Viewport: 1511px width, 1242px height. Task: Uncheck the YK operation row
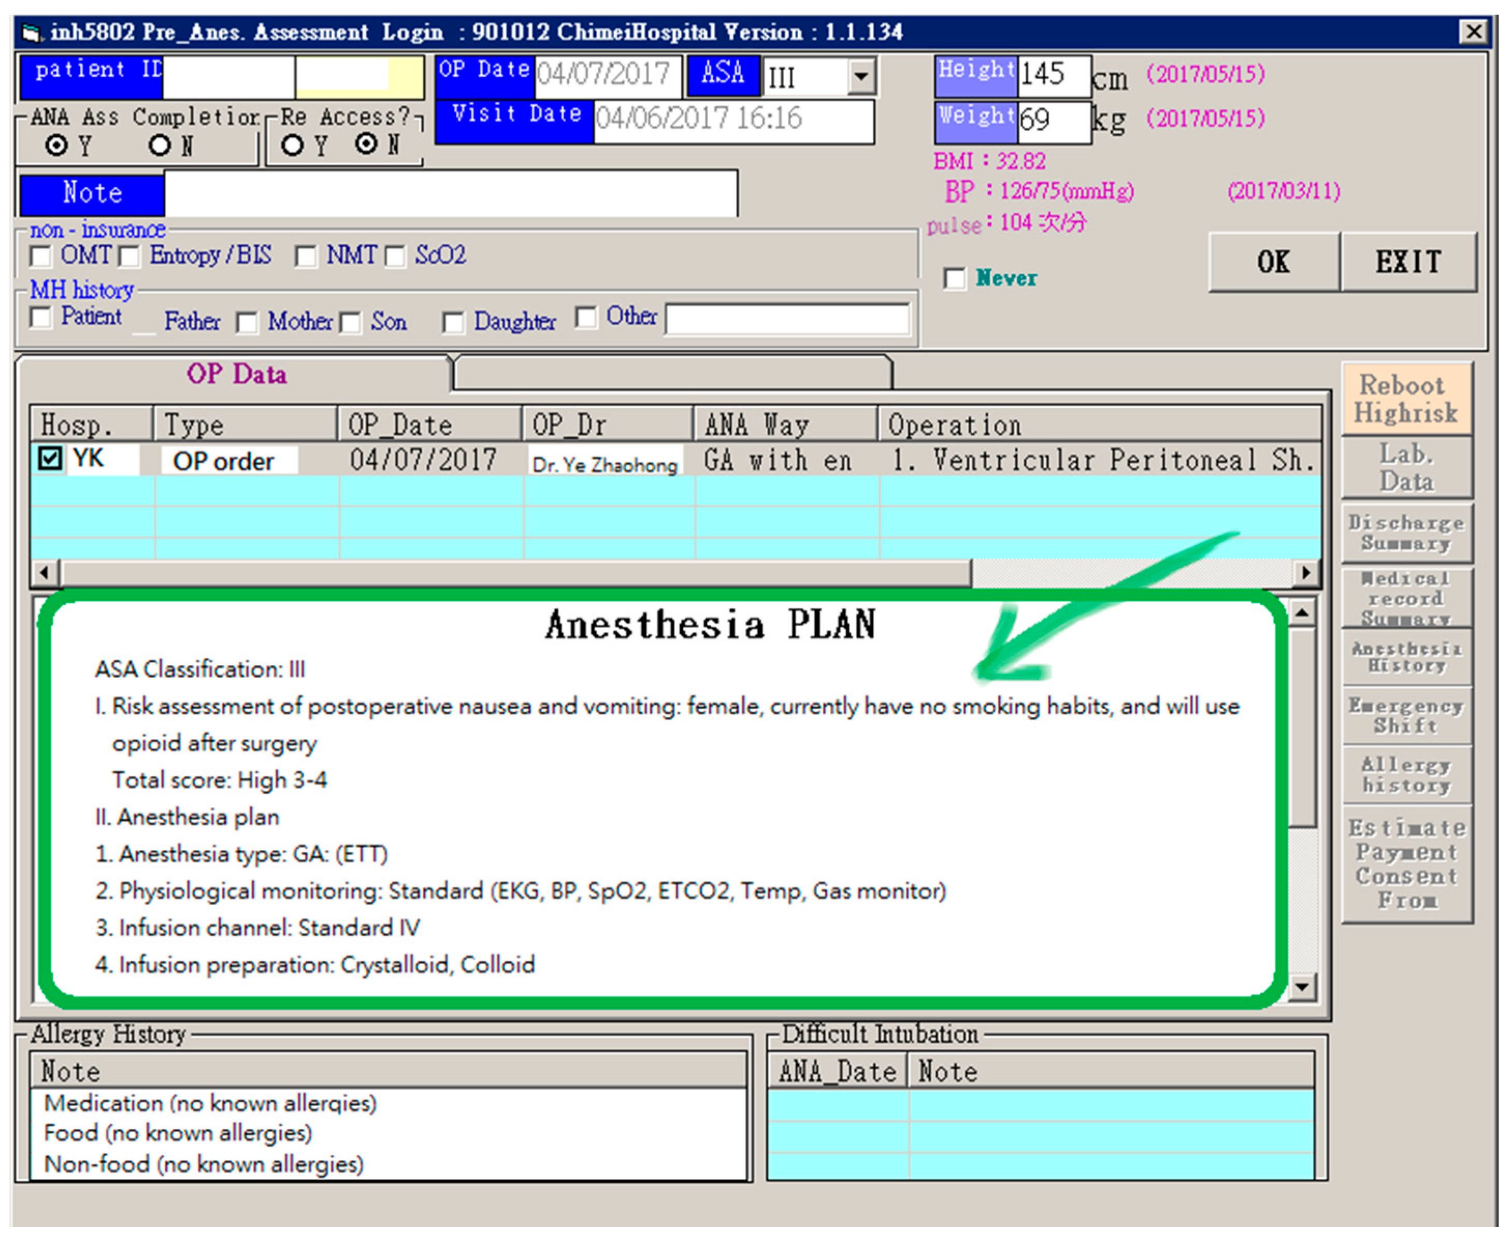(x=49, y=459)
